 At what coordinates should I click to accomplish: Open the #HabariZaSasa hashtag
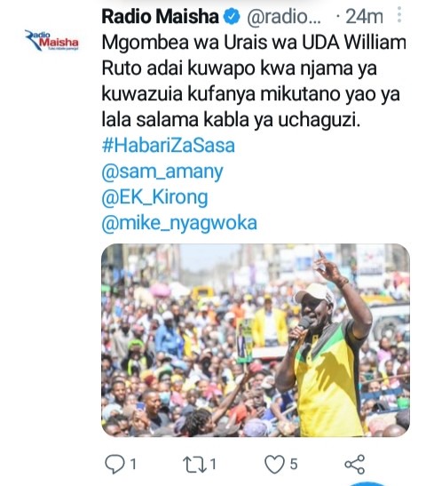point(168,146)
